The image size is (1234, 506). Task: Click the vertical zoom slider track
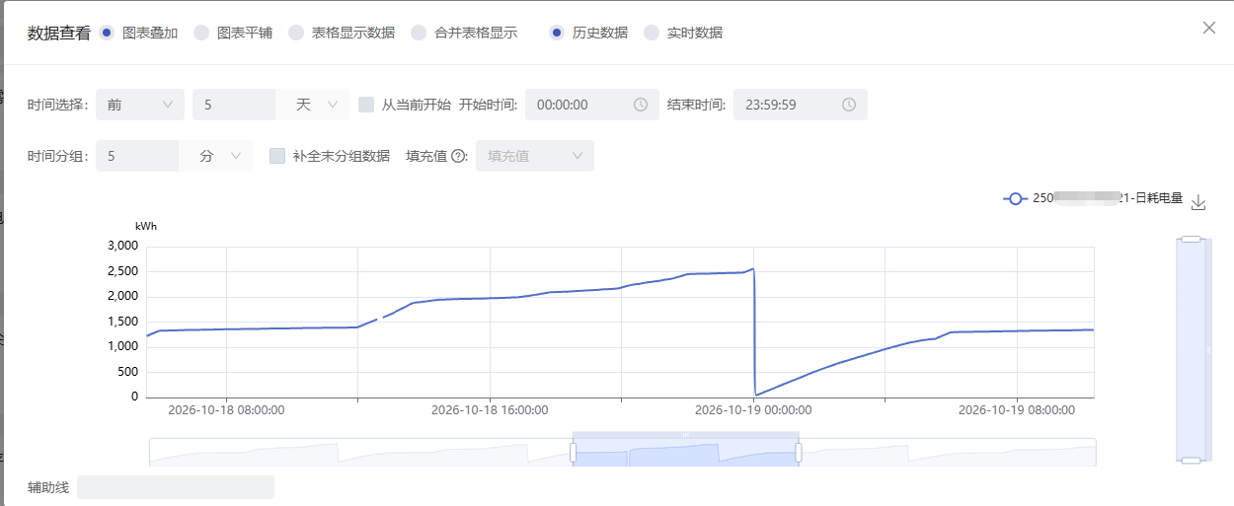pyautogui.click(x=1191, y=349)
